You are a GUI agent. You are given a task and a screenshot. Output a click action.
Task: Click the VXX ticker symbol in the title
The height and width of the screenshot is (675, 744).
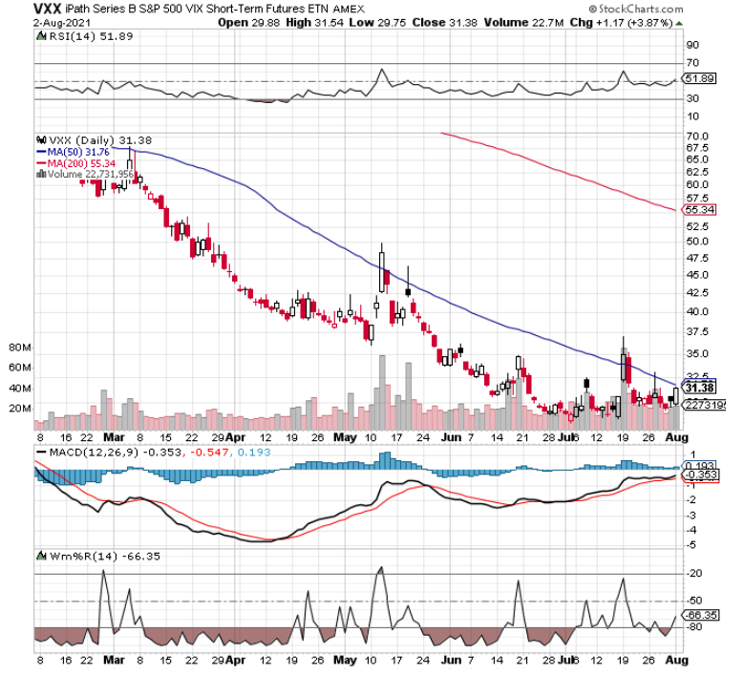(x=47, y=9)
